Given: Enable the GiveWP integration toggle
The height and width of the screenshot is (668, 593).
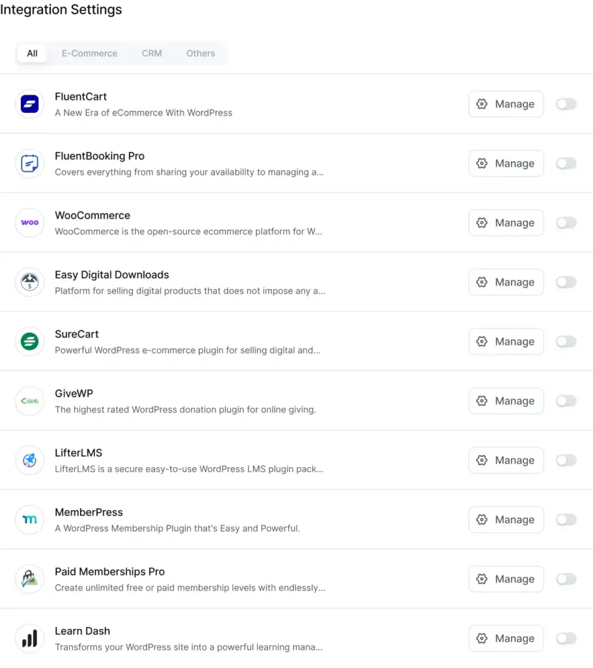Looking at the screenshot, I should 566,401.
